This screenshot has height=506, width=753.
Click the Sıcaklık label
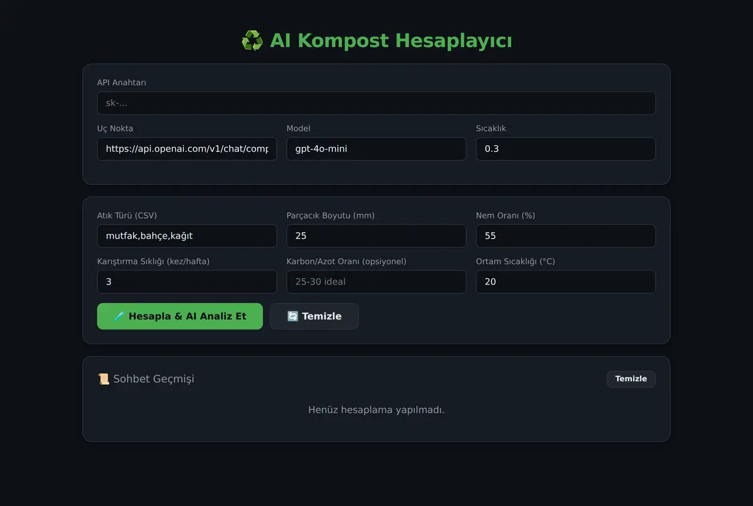click(491, 129)
